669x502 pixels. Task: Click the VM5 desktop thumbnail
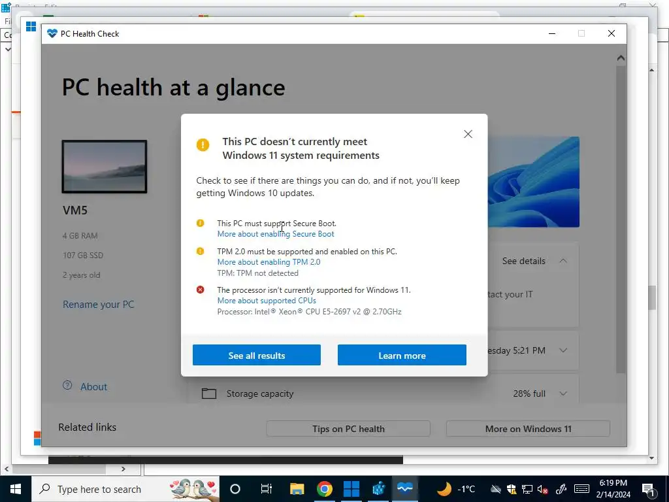pyautogui.click(x=105, y=167)
